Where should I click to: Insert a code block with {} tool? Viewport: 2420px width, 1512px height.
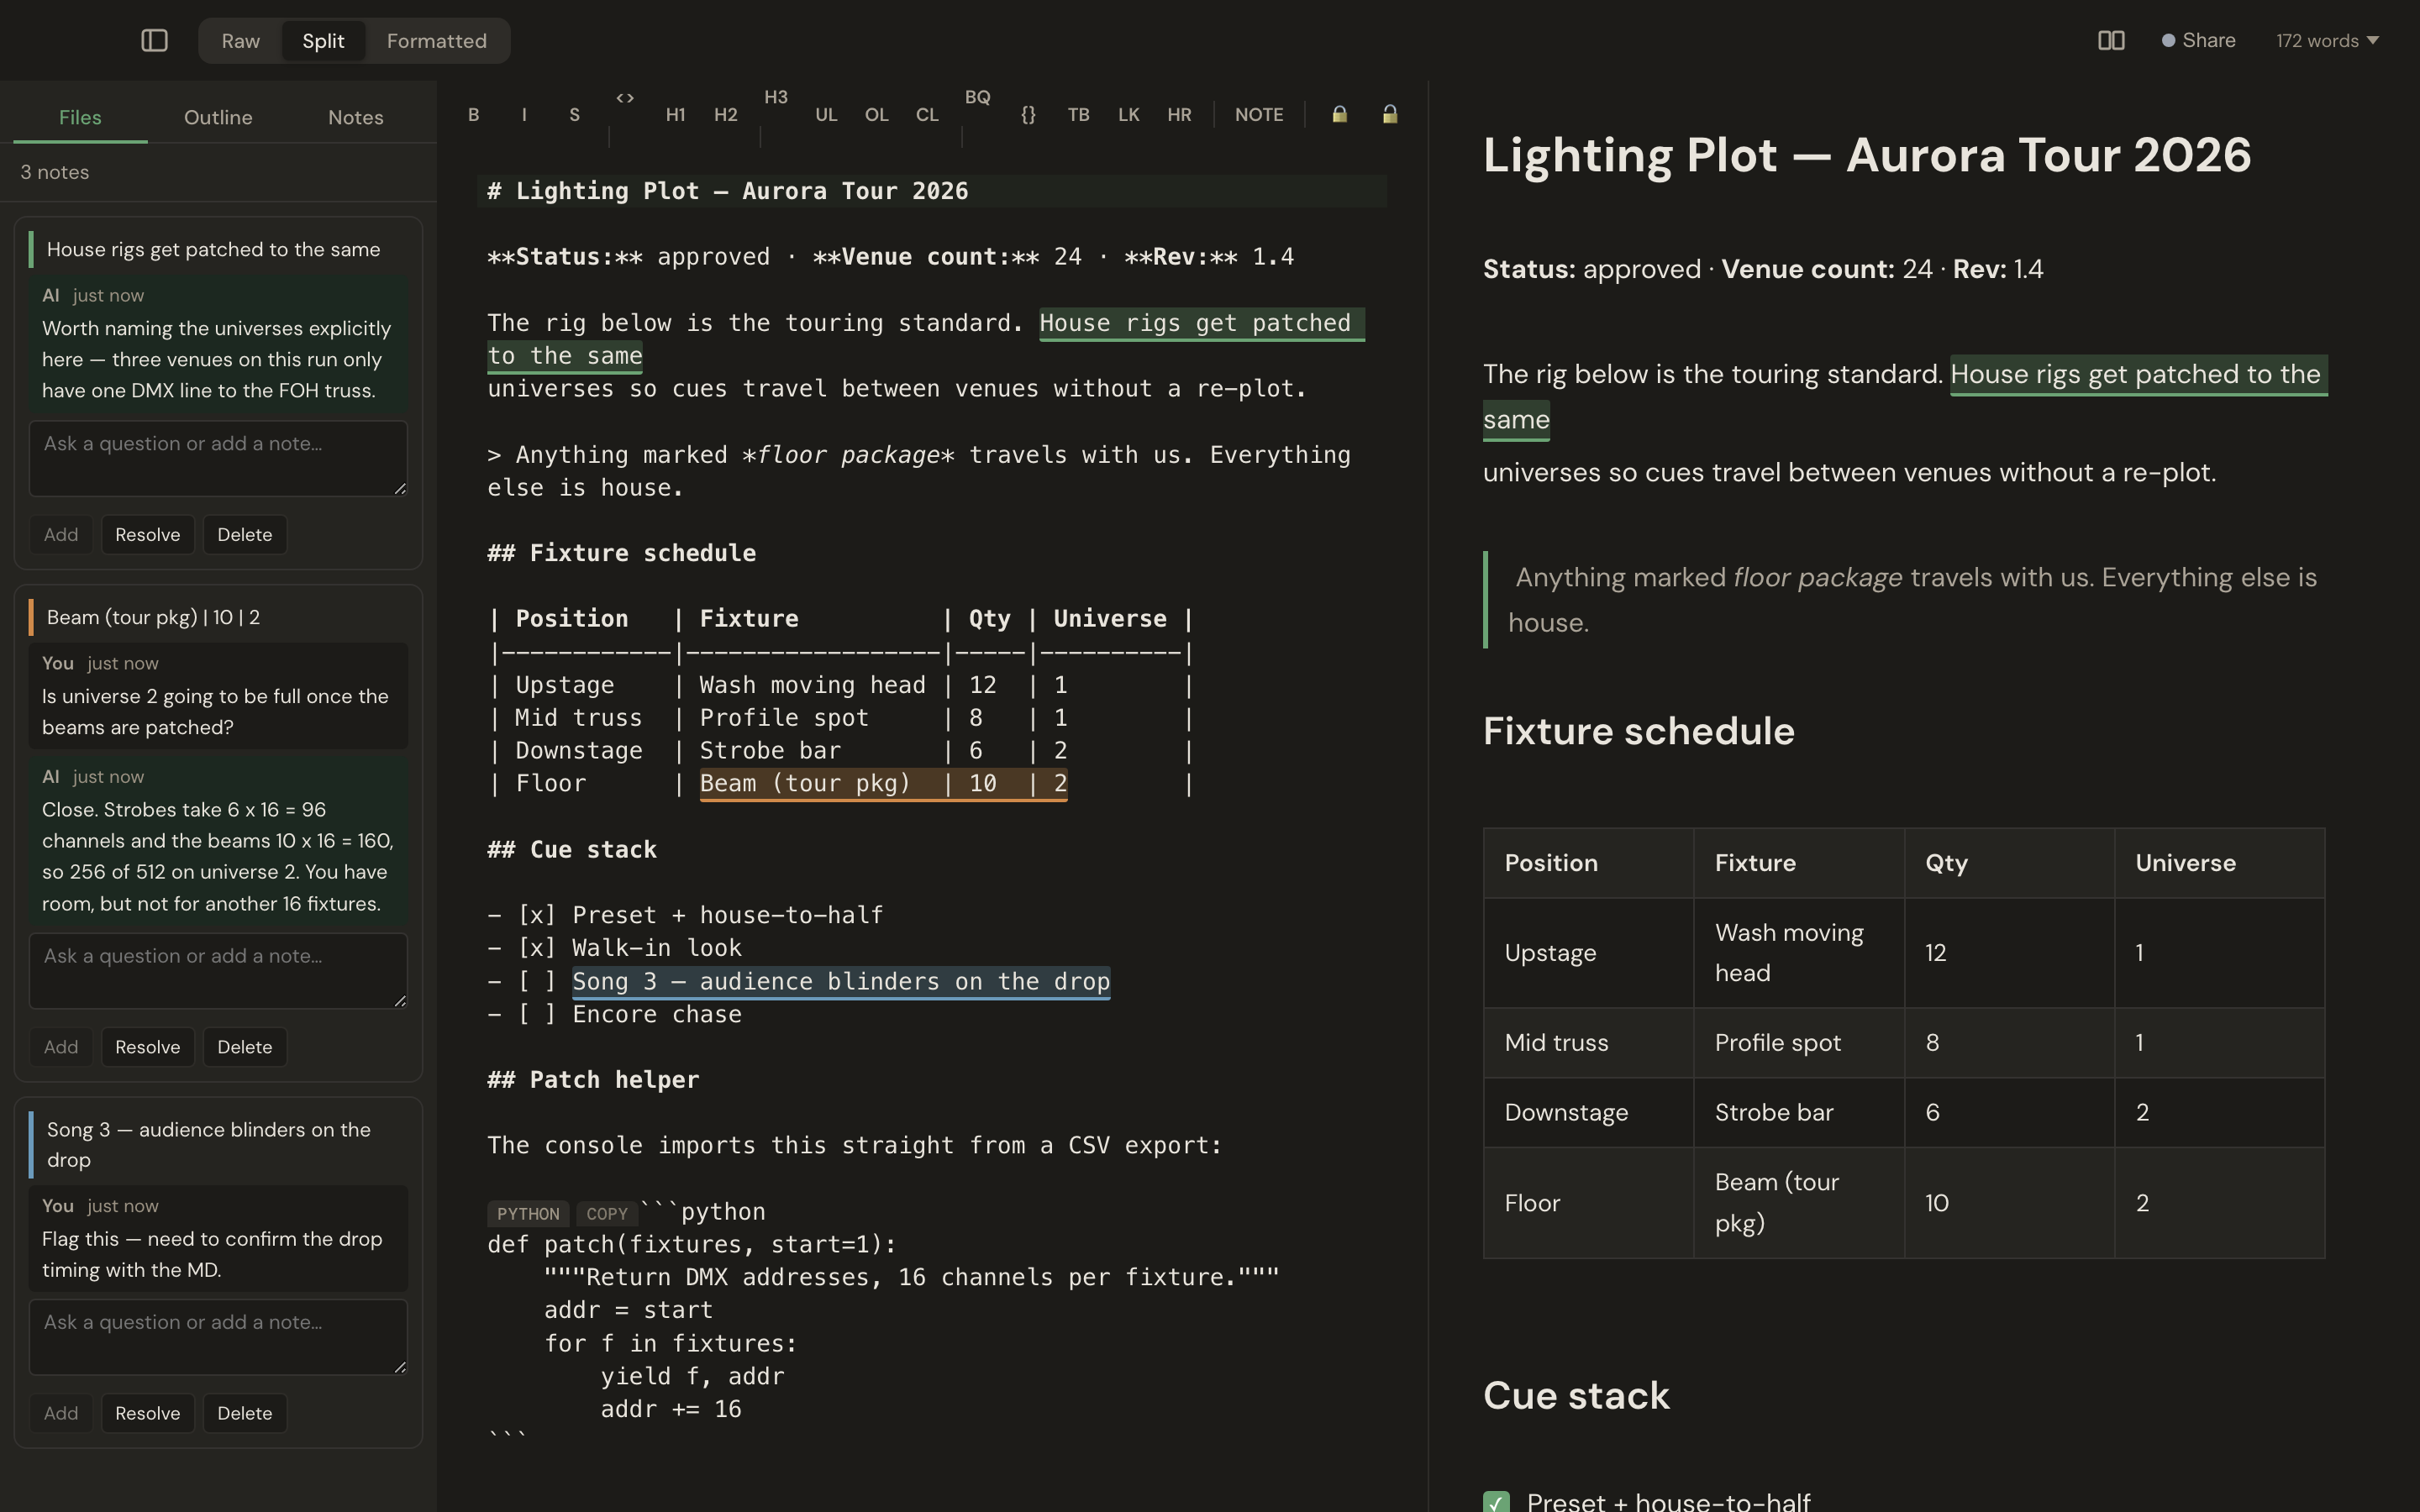point(1028,114)
